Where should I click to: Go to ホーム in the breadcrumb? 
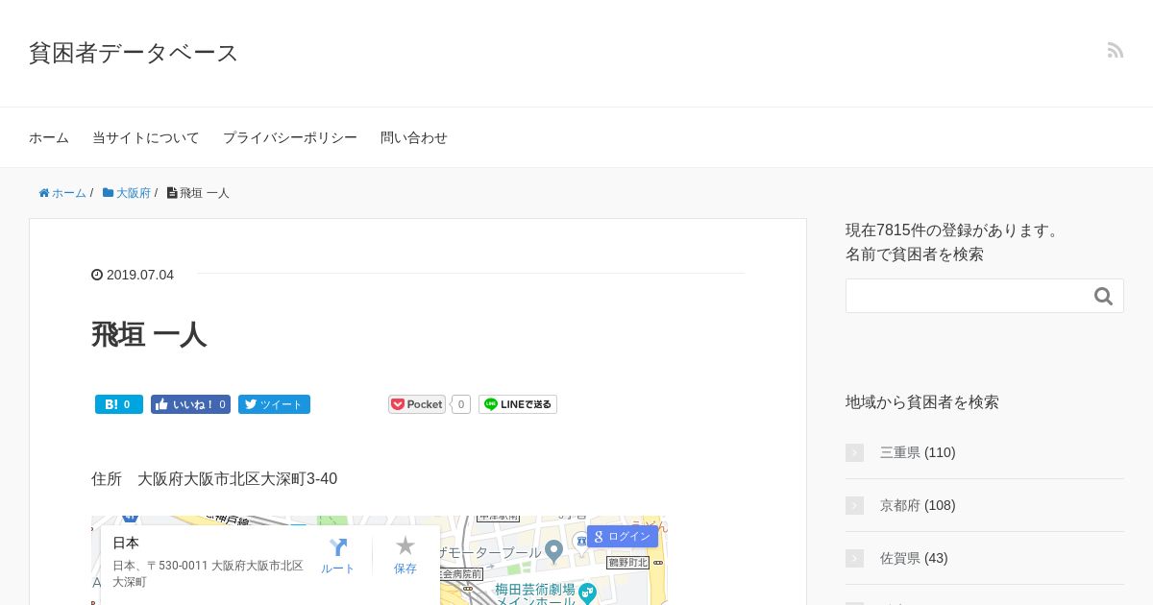point(69,193)
